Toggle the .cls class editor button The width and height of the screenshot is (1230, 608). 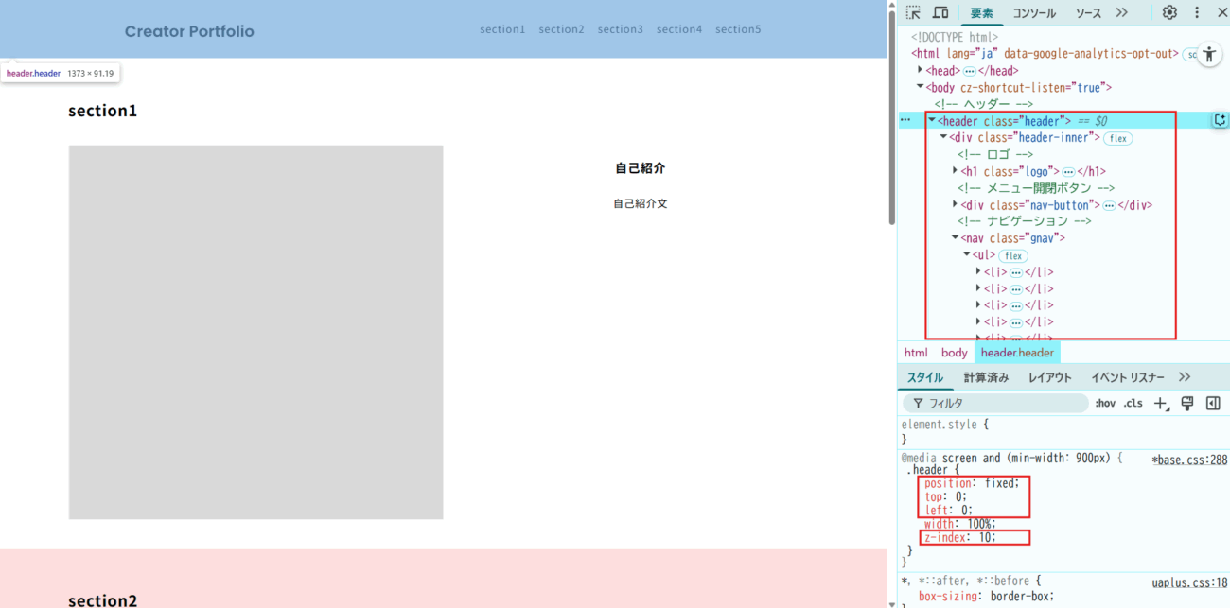pyautogui.click(x=1133, y=404)
